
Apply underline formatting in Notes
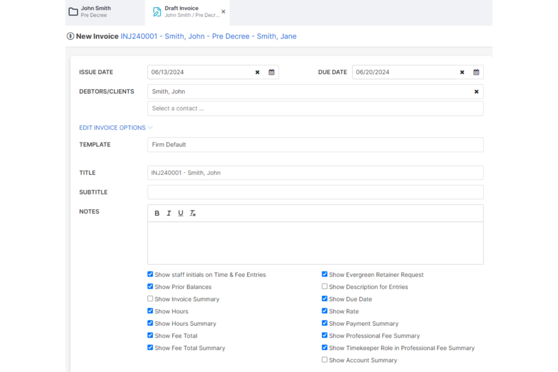coord(181,213)
